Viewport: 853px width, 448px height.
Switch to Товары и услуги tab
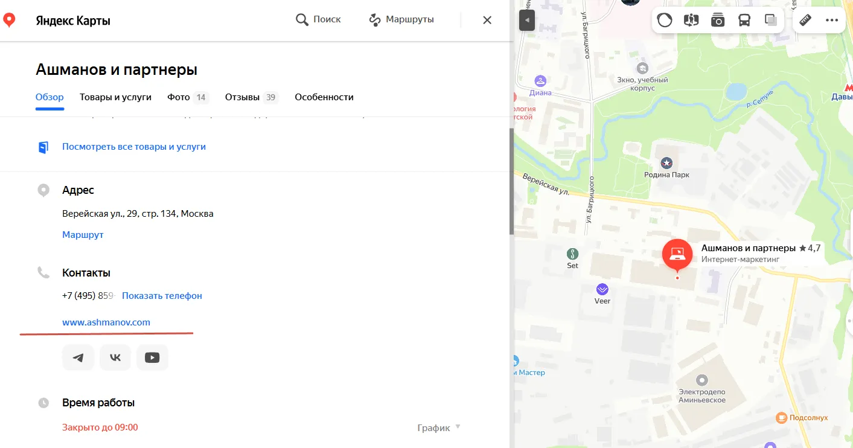click(115, 97)
